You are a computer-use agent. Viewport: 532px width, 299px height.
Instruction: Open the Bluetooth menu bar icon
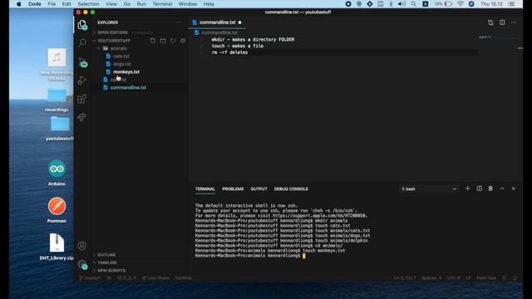pyautogui.click(x=391, y=4)
